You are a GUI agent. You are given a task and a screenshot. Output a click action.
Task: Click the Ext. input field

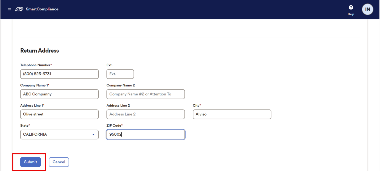pos(120,74)
